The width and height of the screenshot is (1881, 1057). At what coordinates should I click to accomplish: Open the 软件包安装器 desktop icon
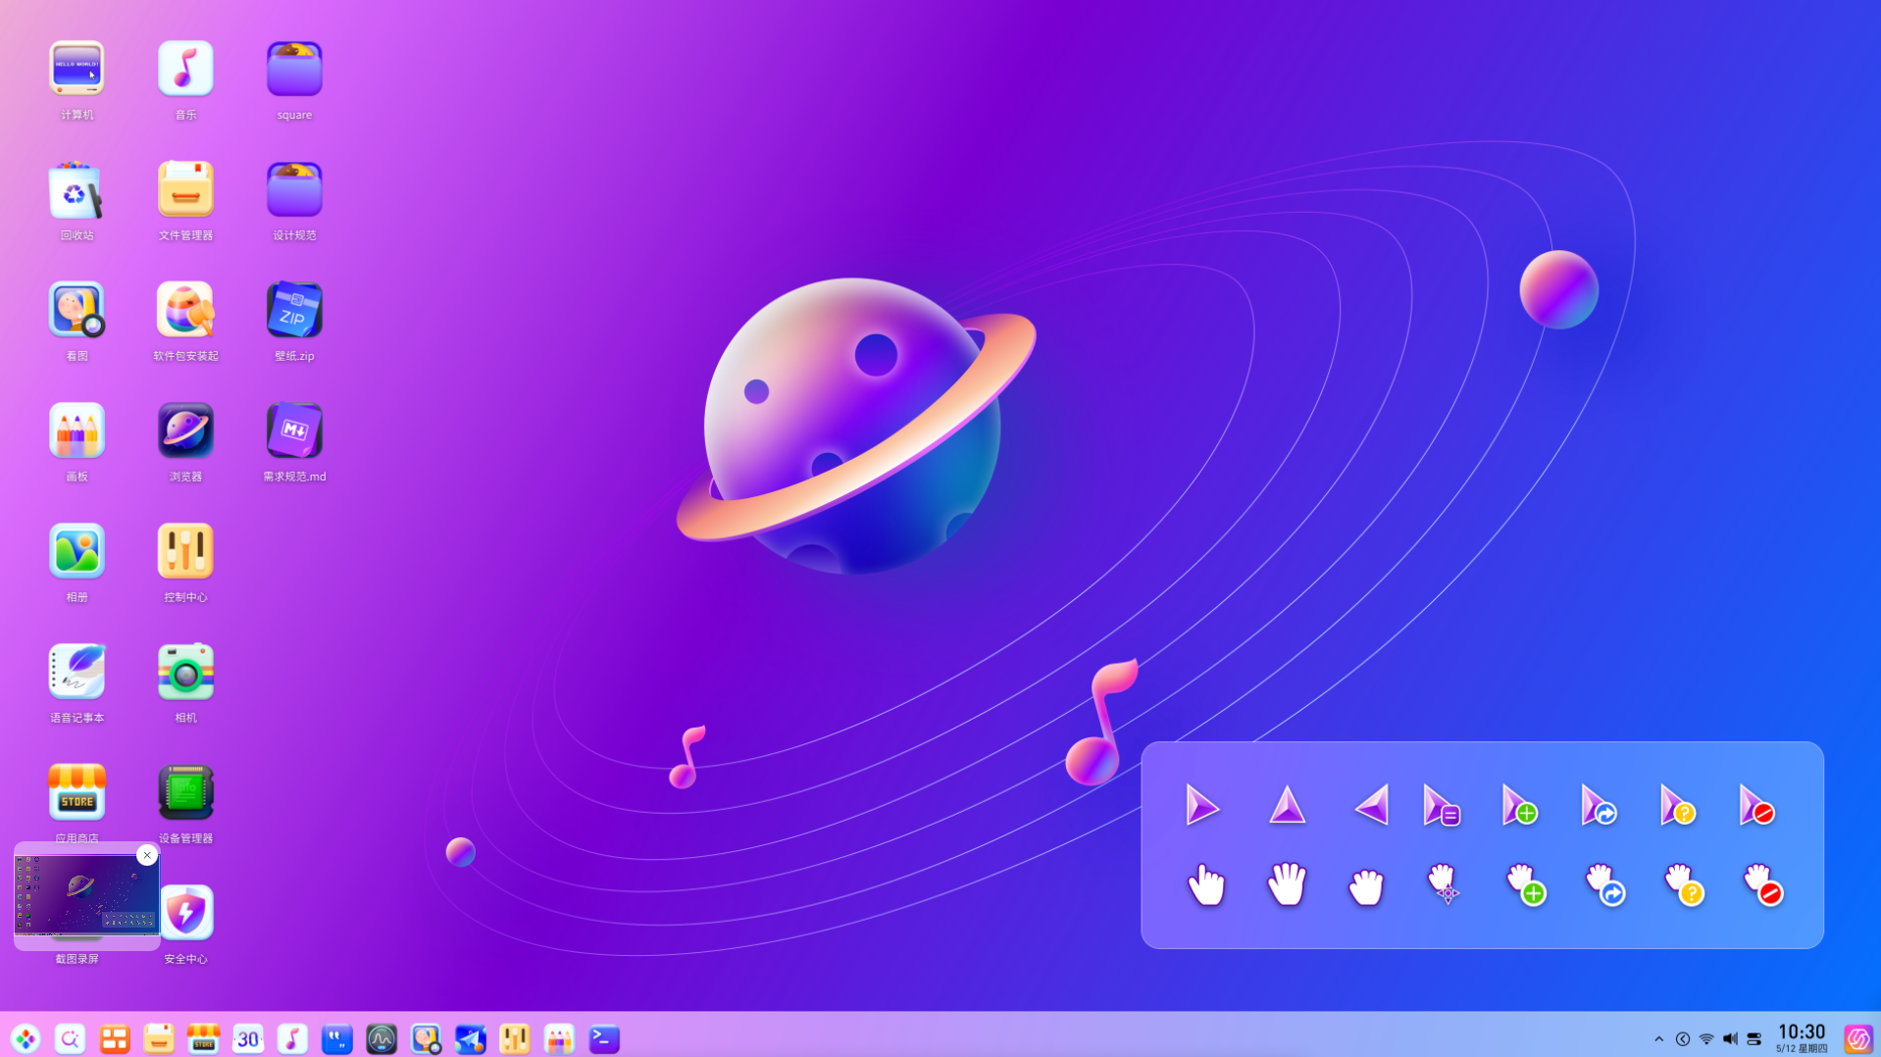coord(185,310)
